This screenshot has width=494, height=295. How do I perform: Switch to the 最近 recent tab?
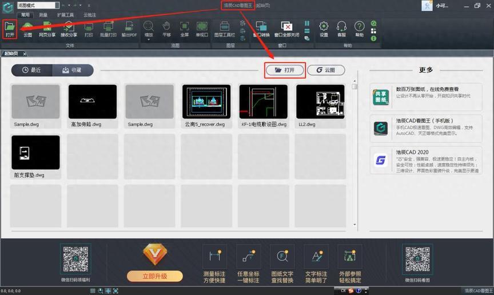coord(32,70)
